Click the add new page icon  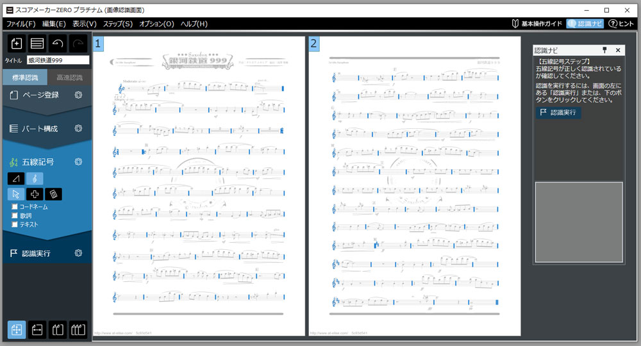[x=17, y=43]
